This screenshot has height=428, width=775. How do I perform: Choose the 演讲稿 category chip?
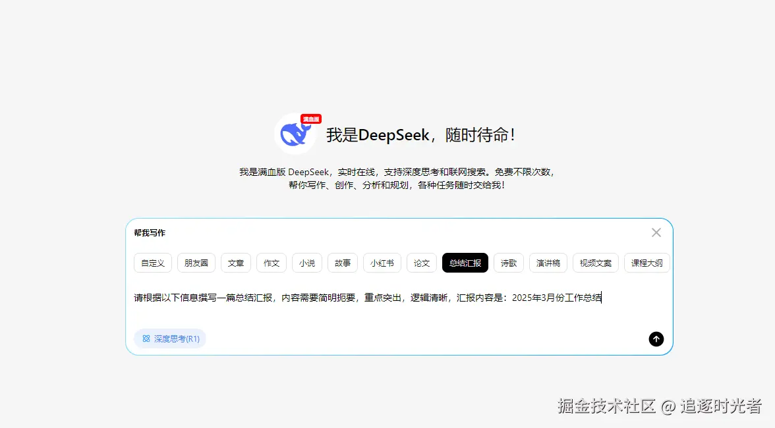coord(548,263)
